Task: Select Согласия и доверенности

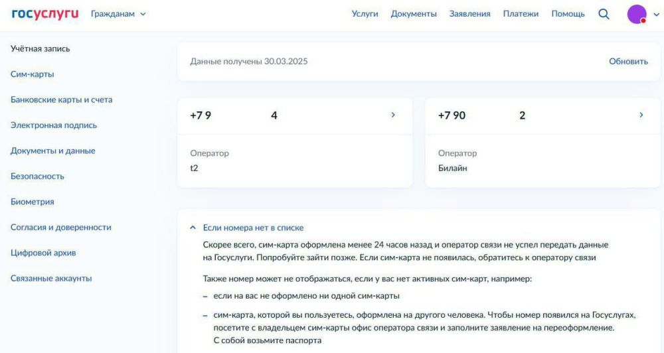Action: coord(61,227)
